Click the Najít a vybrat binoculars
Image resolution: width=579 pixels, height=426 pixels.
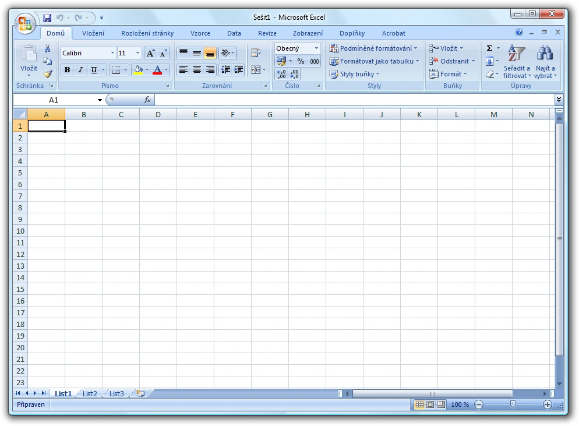click(x=545, y=62)
